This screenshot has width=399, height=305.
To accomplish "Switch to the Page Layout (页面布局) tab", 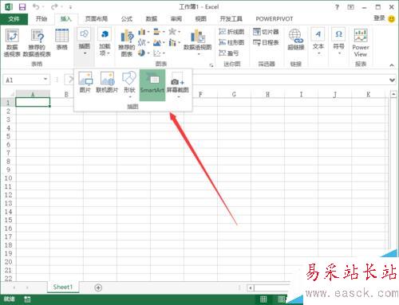I will tap(97, 19).
